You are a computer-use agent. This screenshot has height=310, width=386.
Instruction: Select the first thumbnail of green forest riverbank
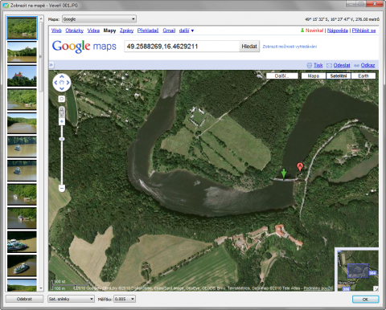tap(22, 28)
